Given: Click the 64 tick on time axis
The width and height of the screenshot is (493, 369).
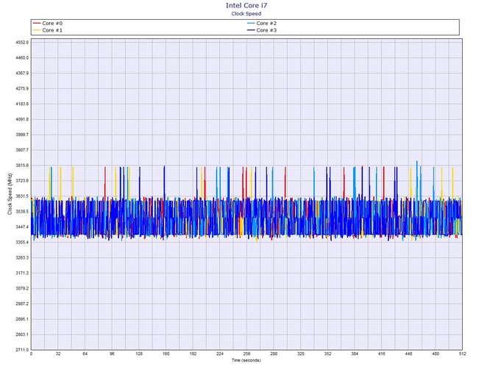Looking at the screenshot, I should click(x=85, y=354).
